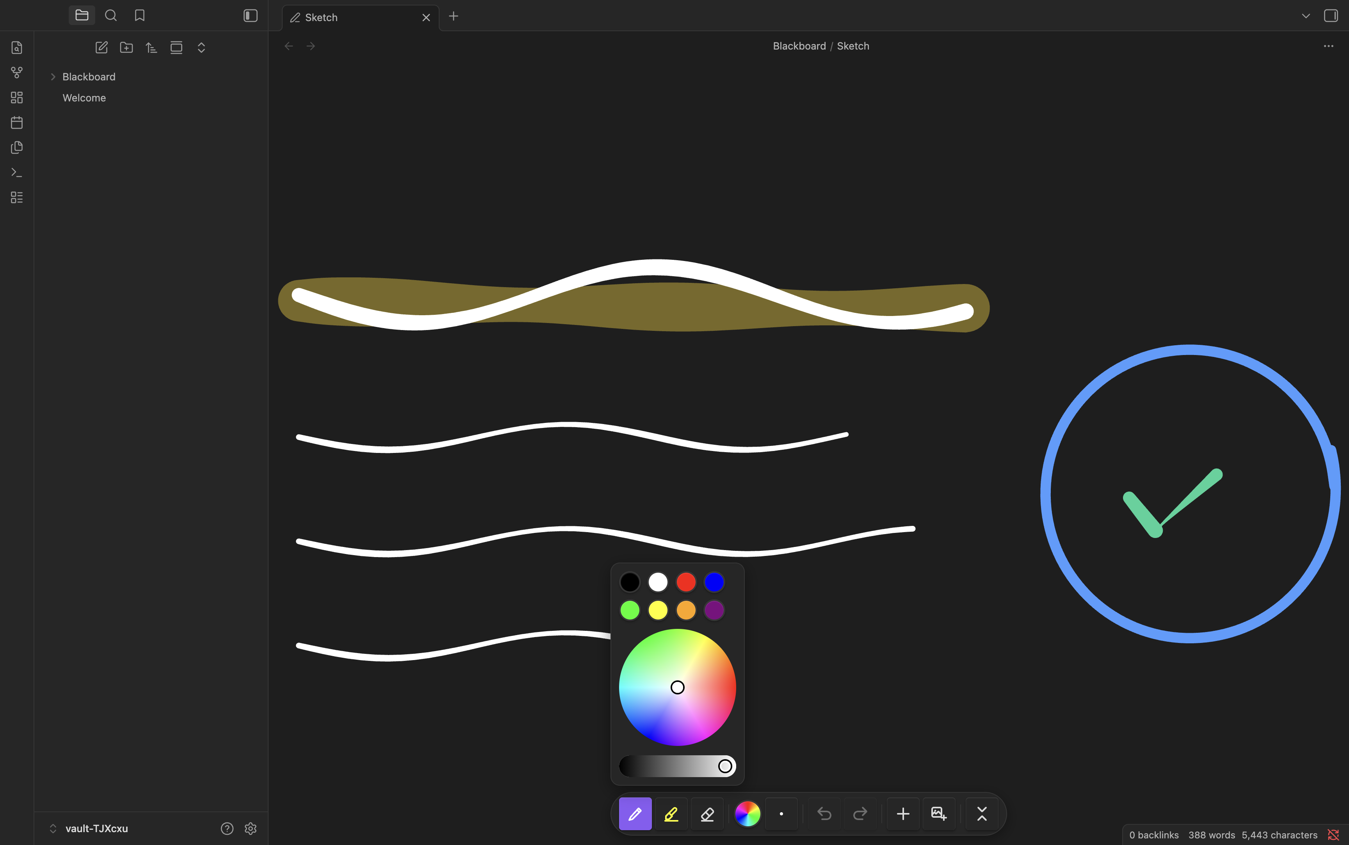The image size is (1349, 845).
Task: Click the insert image toolbar button
Action: (x=939, y=814)
